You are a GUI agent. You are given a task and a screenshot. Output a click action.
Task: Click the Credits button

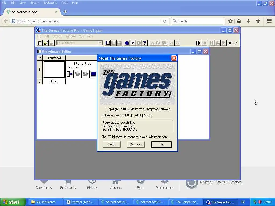pyautogui.click(x=112, y=144)
